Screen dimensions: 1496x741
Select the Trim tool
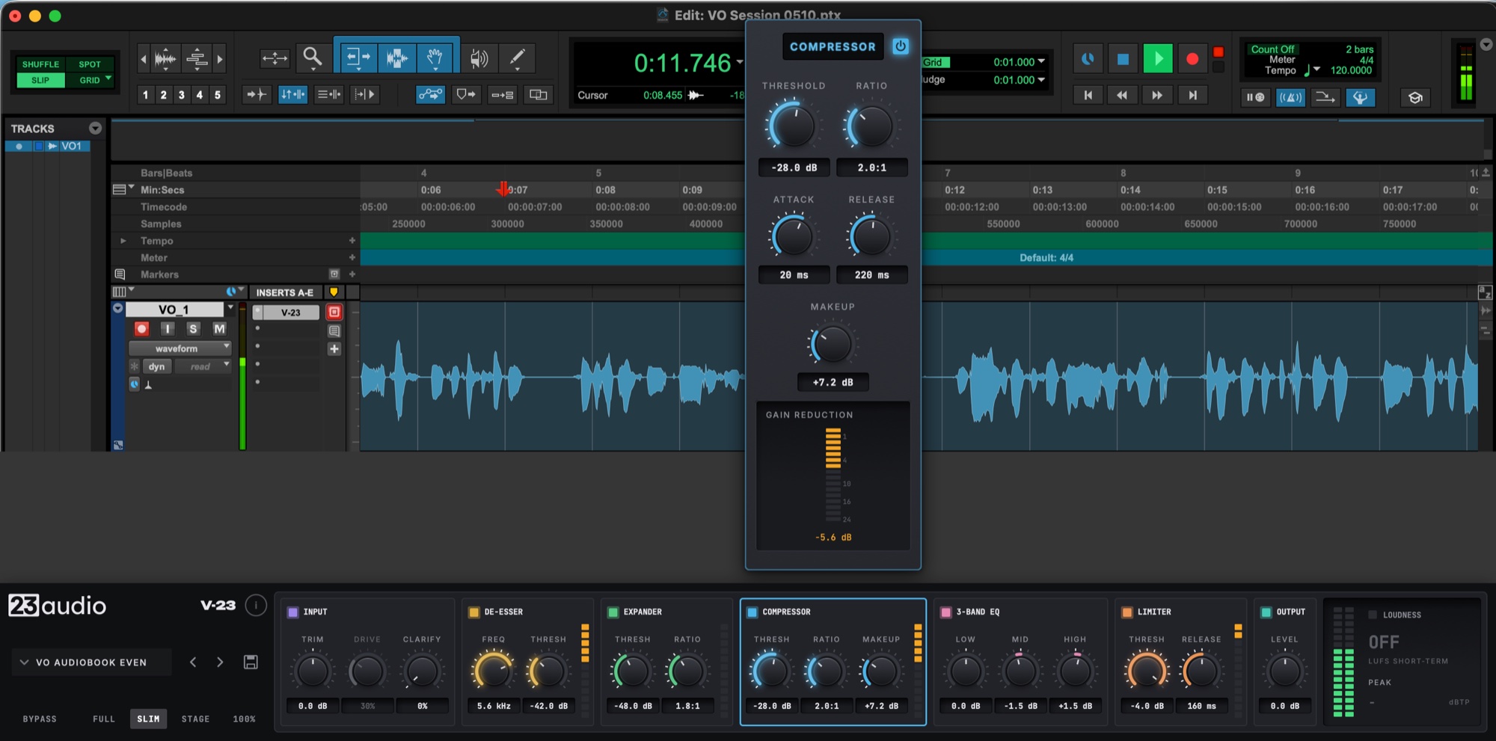(358, 57)
